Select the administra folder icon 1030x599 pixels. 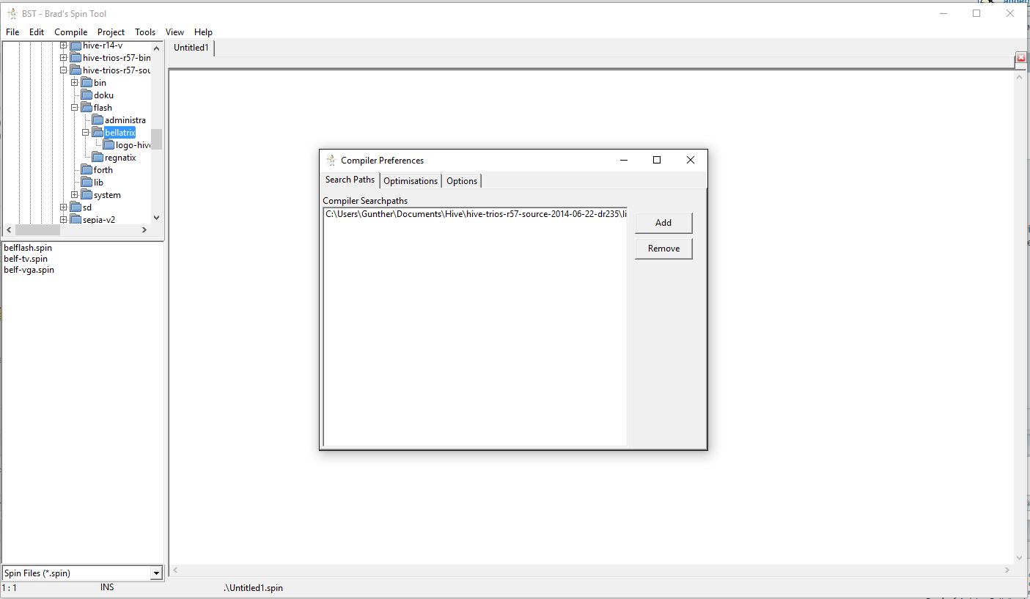point(98,120)
